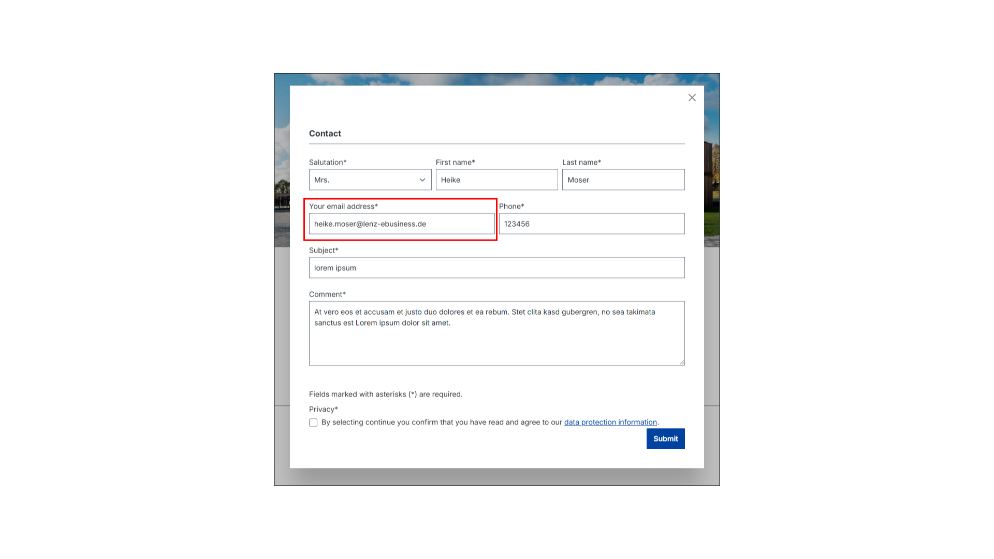Click the Comment text area
Image resolution: width=994 pixels, height=559 pixels.
point(497,332)
